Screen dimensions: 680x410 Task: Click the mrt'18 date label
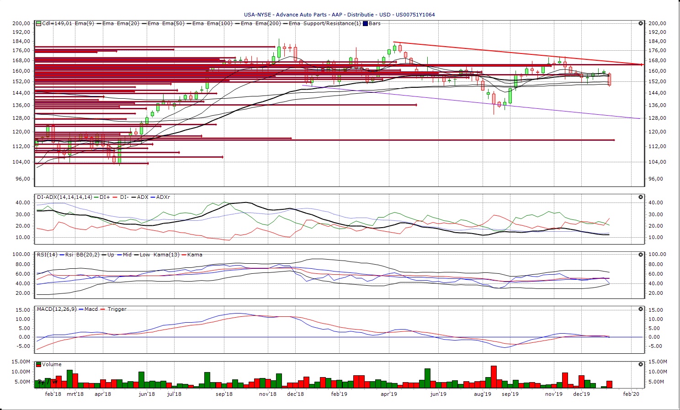[x=75, y=394]
